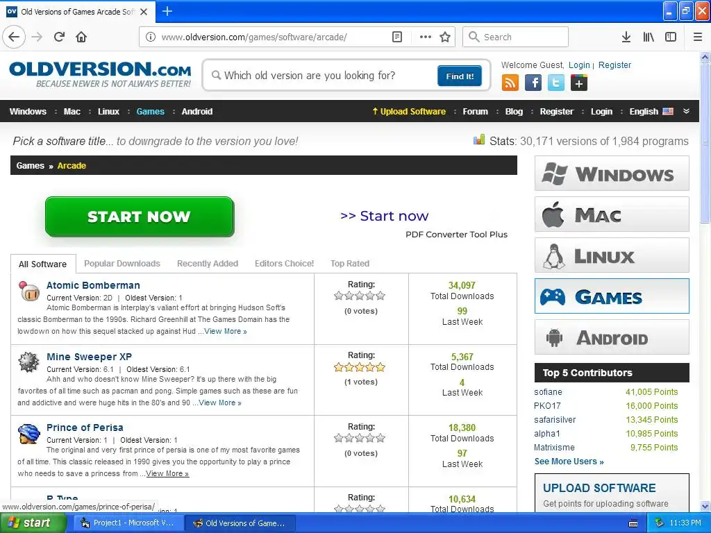Screen dimensions: 711x533
Task: Show sidebars icon in toolbar
Action: 671,37
